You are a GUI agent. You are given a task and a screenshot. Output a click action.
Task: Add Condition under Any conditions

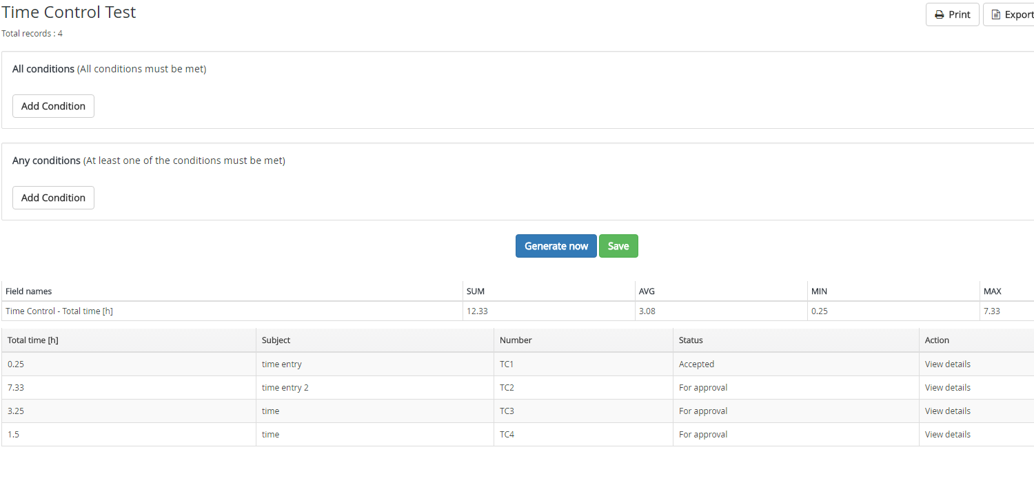pyautogui.click(x=53, y=198)
